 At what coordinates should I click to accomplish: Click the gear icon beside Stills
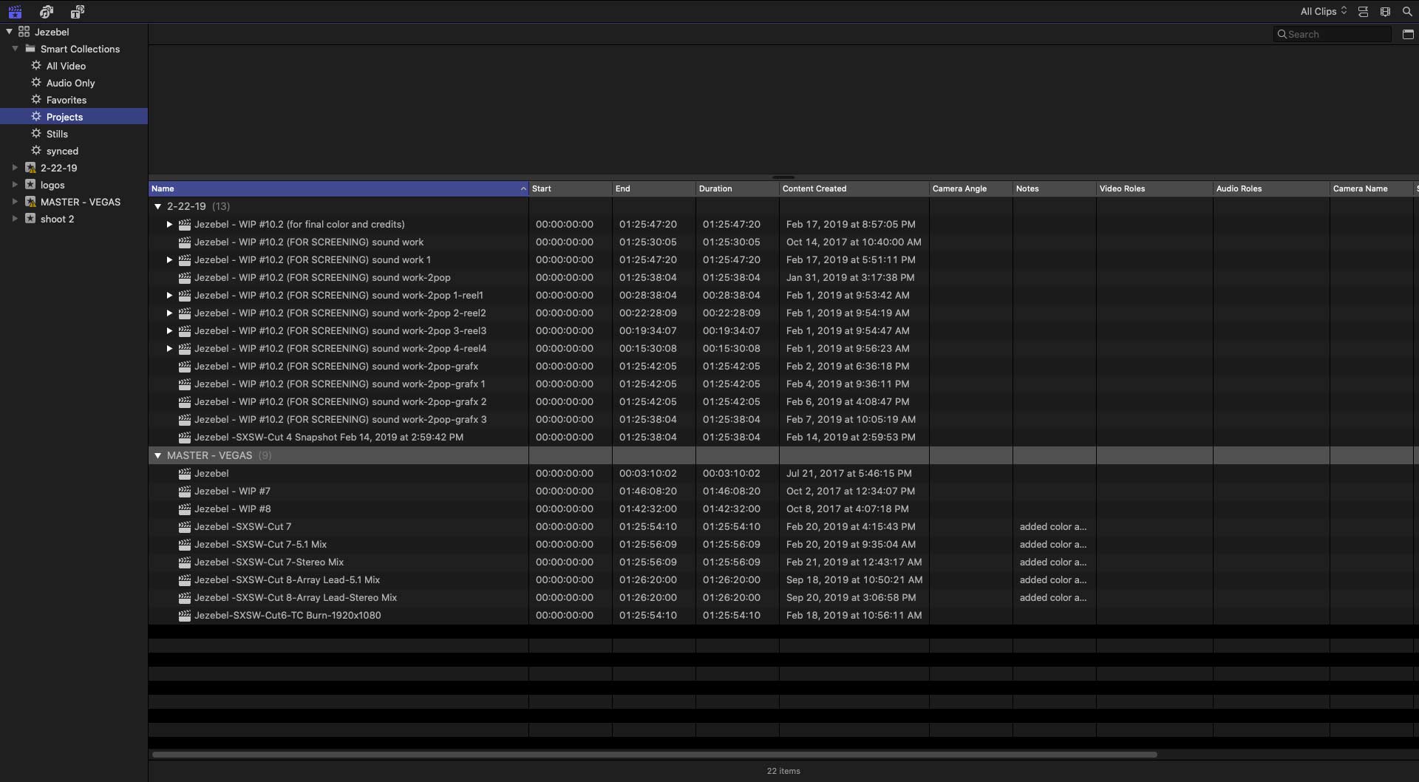point(36,134)
